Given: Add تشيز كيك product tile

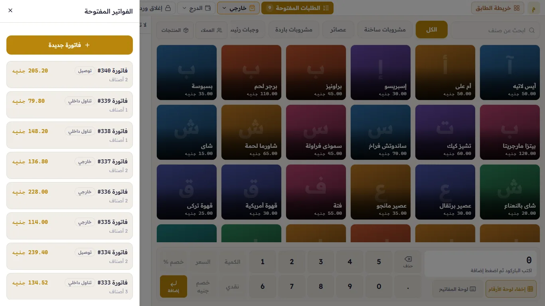Looking at the screenshot, I should (x=445, y=132).
